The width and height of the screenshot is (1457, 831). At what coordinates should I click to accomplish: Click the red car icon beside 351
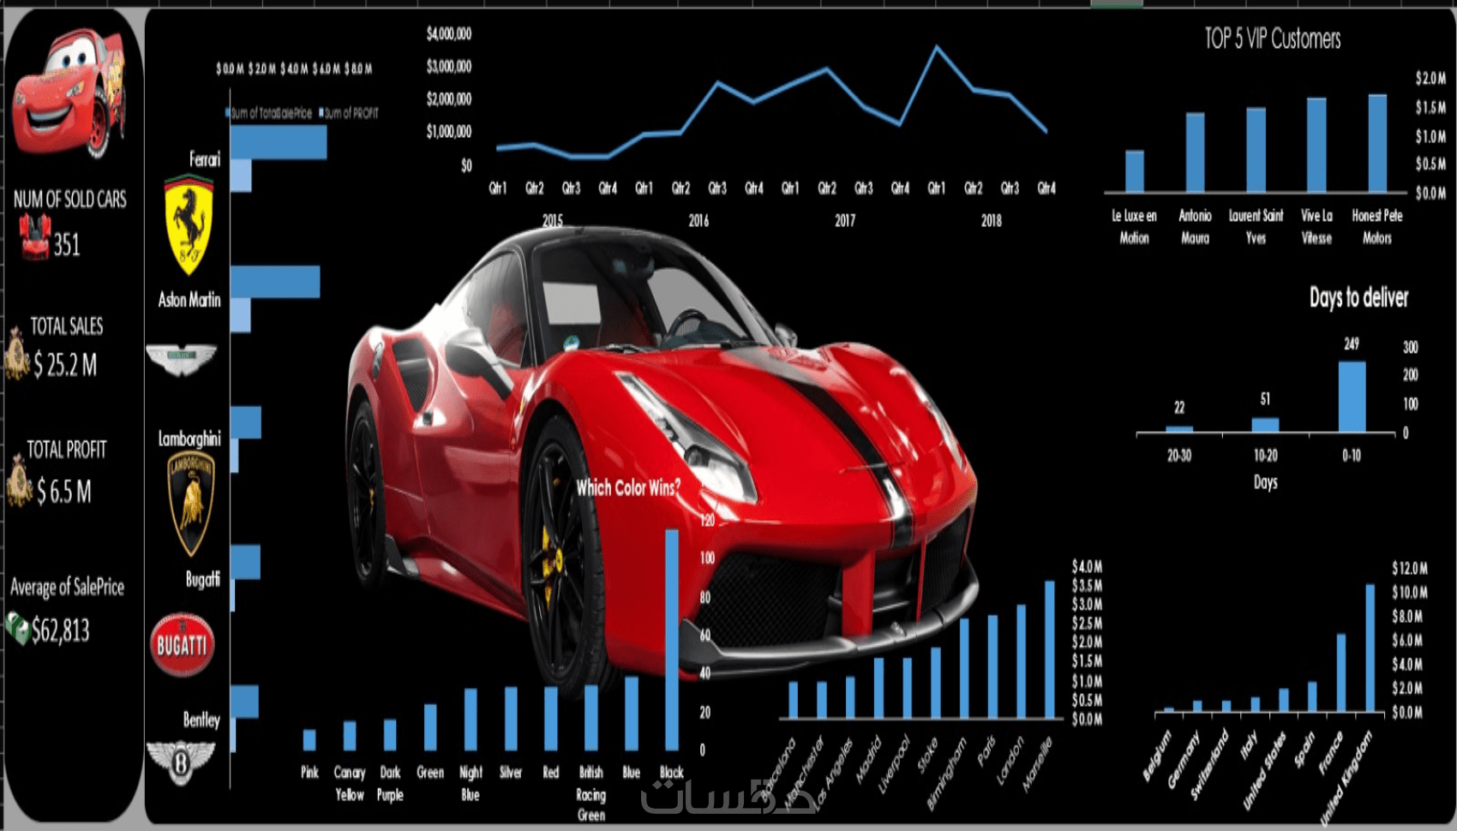[x=35, y=237]
